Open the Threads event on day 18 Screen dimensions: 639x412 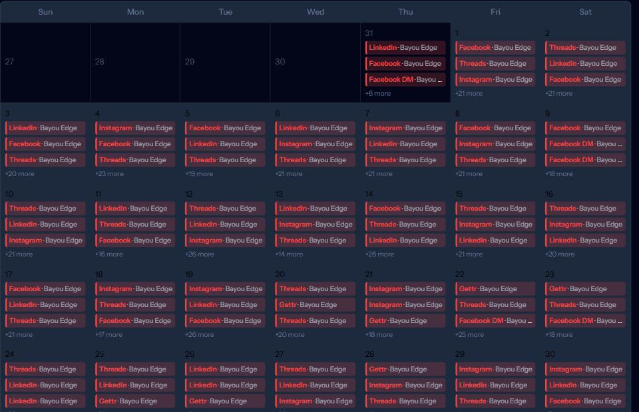click(x=135, y=304)
